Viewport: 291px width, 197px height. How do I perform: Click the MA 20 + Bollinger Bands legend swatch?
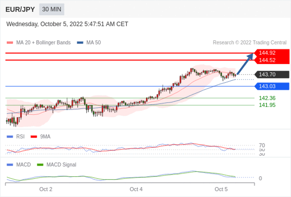[x=10, y=43]
